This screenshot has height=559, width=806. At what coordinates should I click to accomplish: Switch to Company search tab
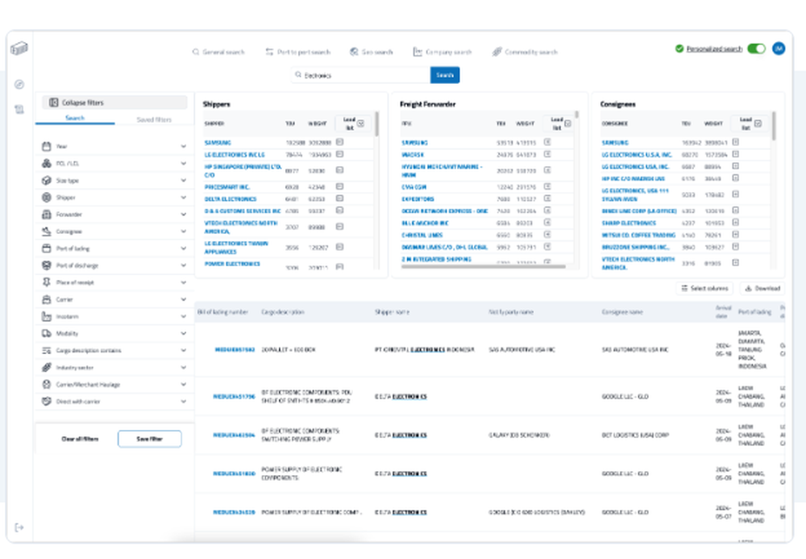[x=442, y=52]
